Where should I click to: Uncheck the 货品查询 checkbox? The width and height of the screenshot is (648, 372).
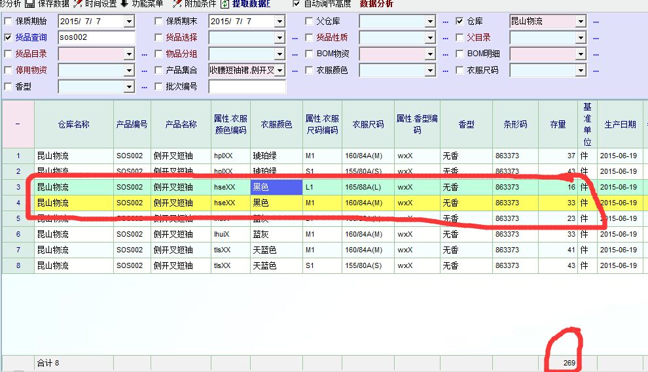pos(8,38)
